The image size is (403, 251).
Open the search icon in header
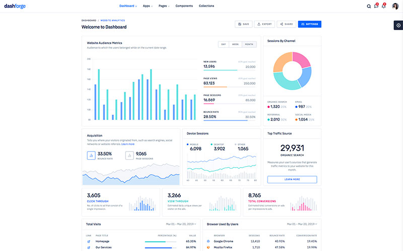coord(369,7)
